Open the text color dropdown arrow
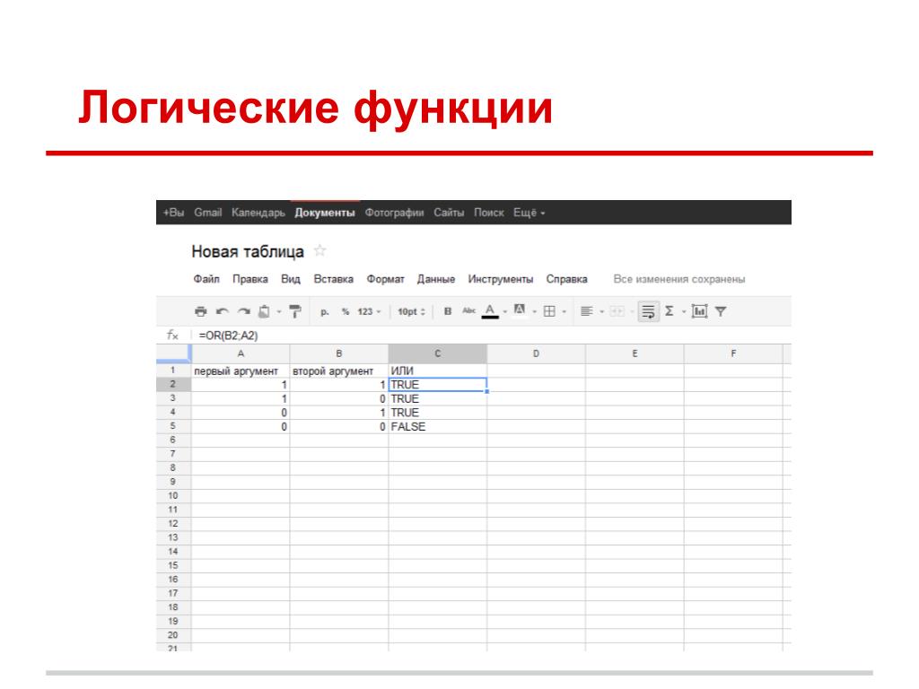 coord(504,311)
